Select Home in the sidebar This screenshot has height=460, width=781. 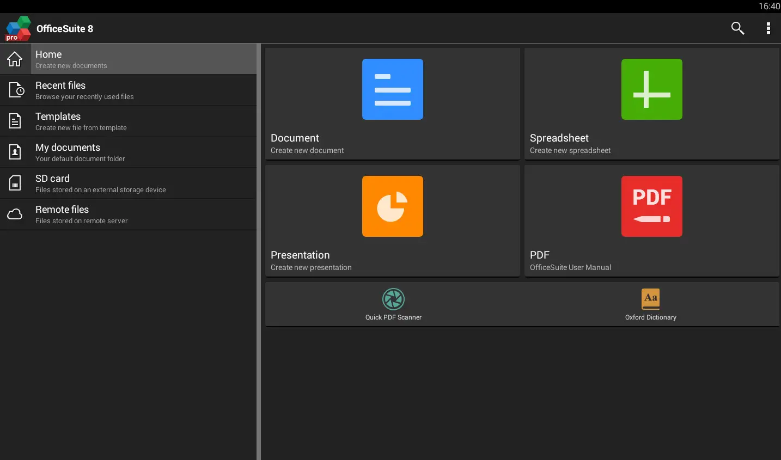128,59
